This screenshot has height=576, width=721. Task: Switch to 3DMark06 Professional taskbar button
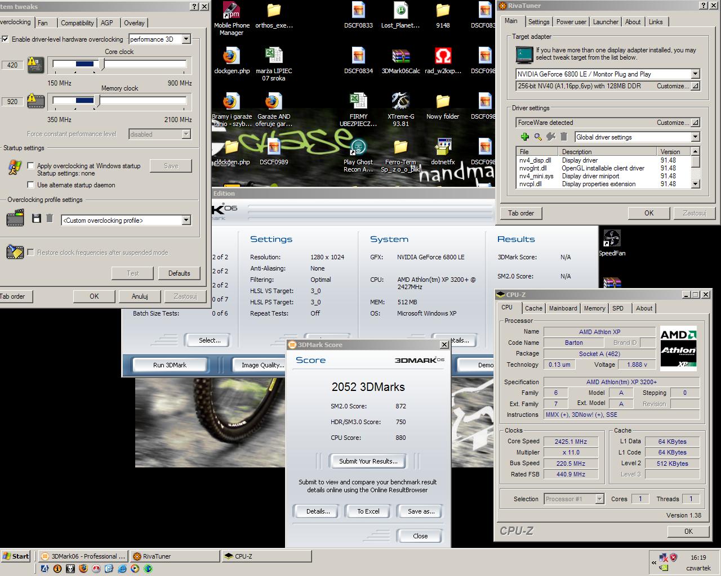coord(84,556)
